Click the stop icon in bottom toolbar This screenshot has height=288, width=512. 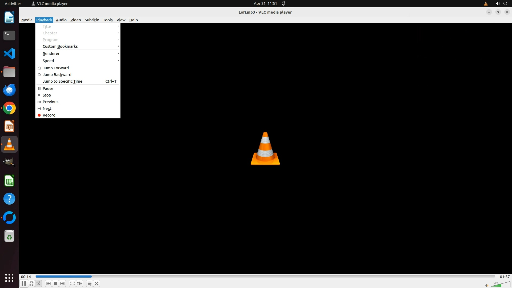click(55, 283)
